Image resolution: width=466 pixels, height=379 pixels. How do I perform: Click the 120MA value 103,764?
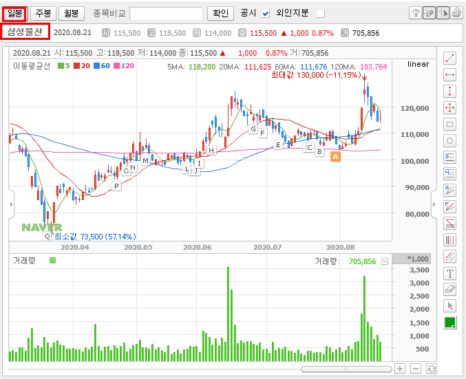pos(374,67)
